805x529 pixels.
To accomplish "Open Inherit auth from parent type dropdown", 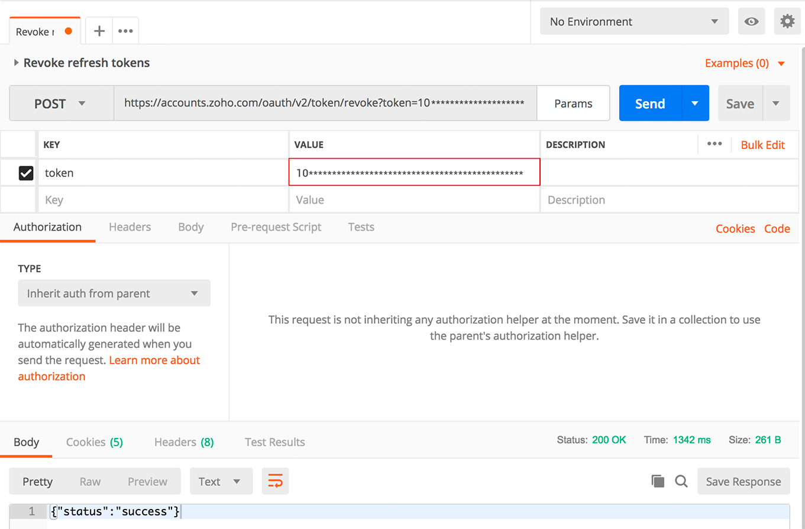I will pyautogui.click(x=114, y=293).
